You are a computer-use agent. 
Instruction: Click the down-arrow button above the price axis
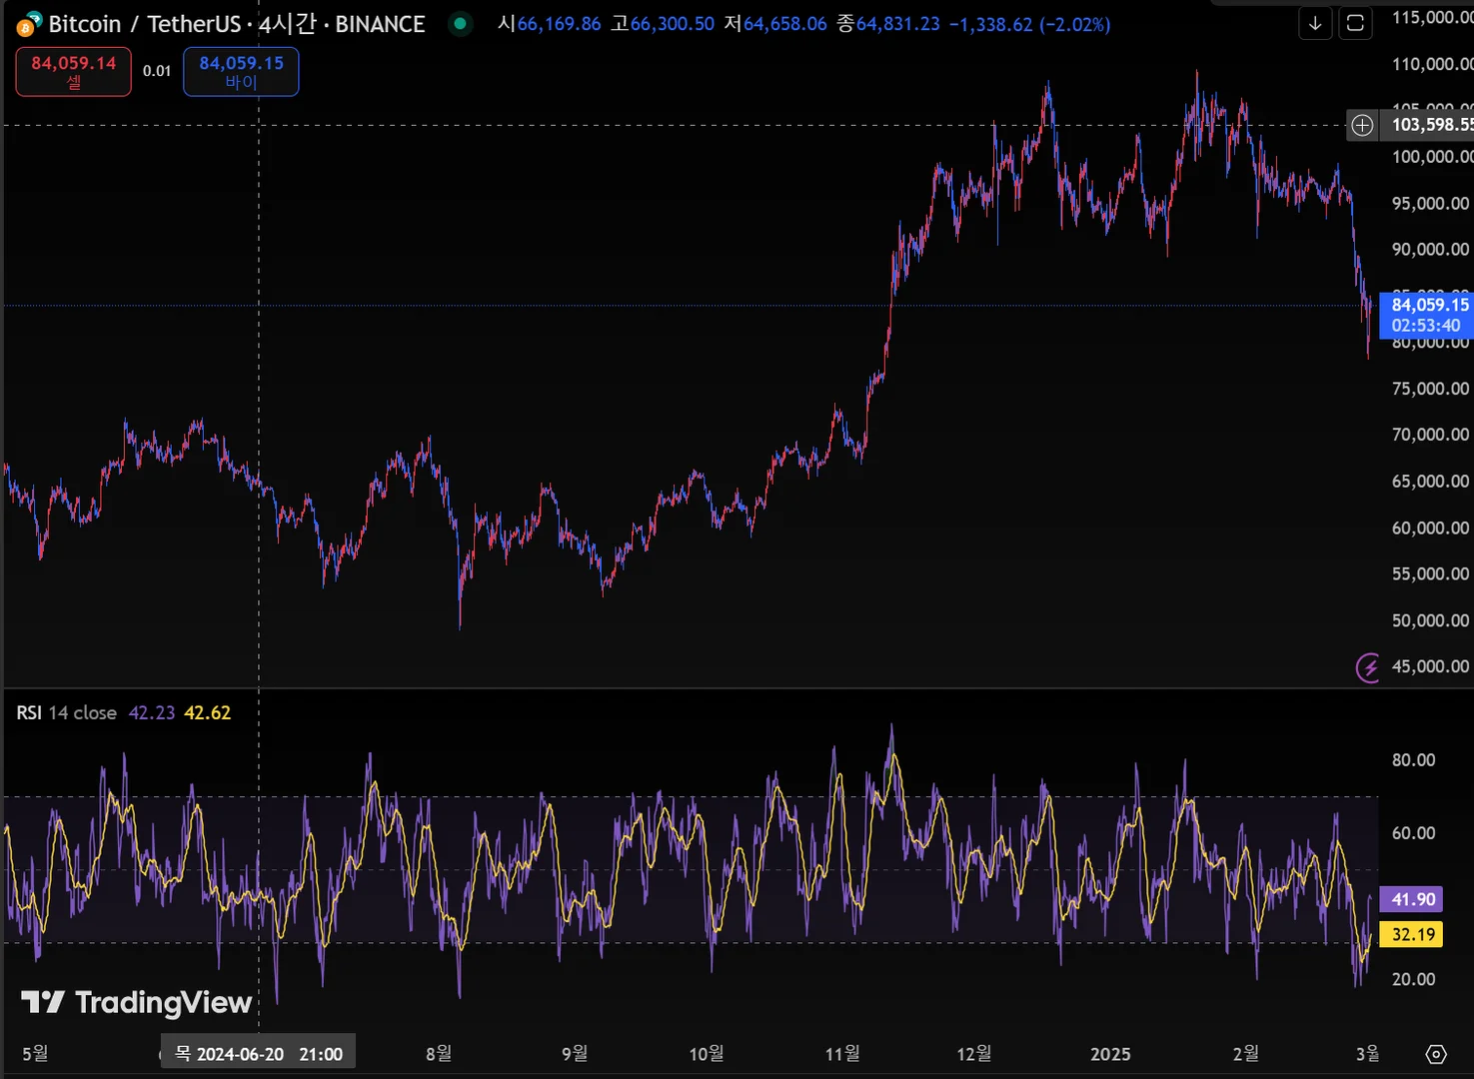click(1315, 23)
